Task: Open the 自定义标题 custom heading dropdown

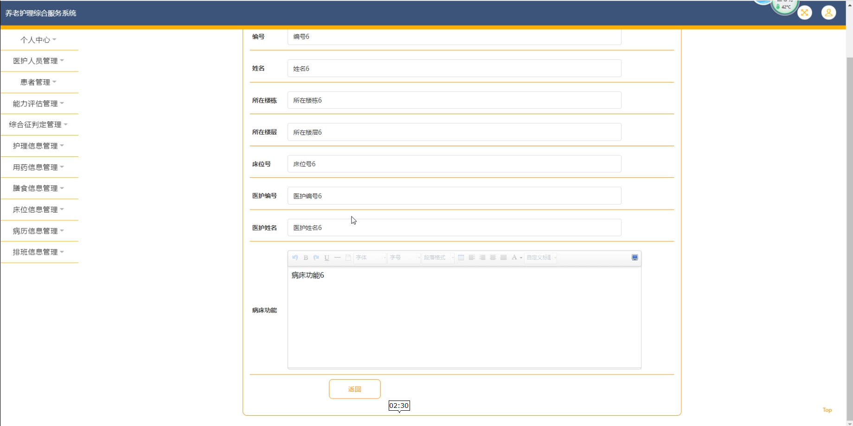Action: tap(541, 258)
